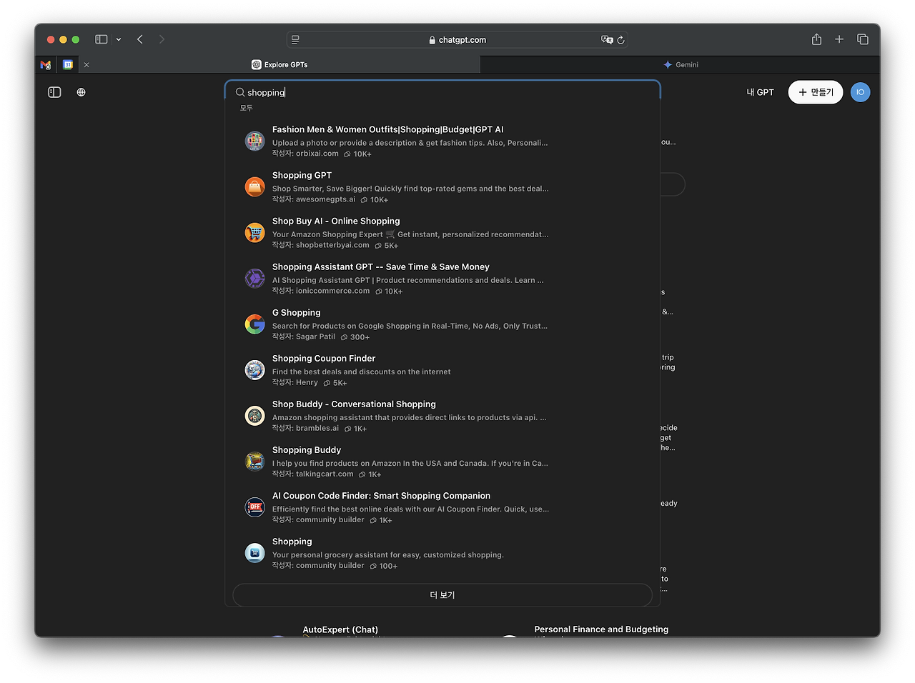
Task: Toggle the ChatGPT sidebar panel icon
Action: click(x=54, y=92)
